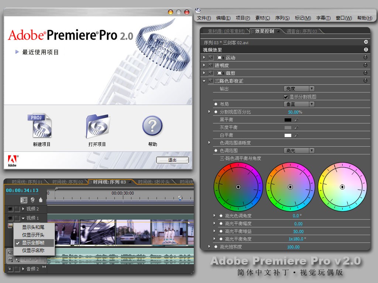Expand the 运动 effect
The height and width of the screenshot is (283, 378).
(204, 57)
